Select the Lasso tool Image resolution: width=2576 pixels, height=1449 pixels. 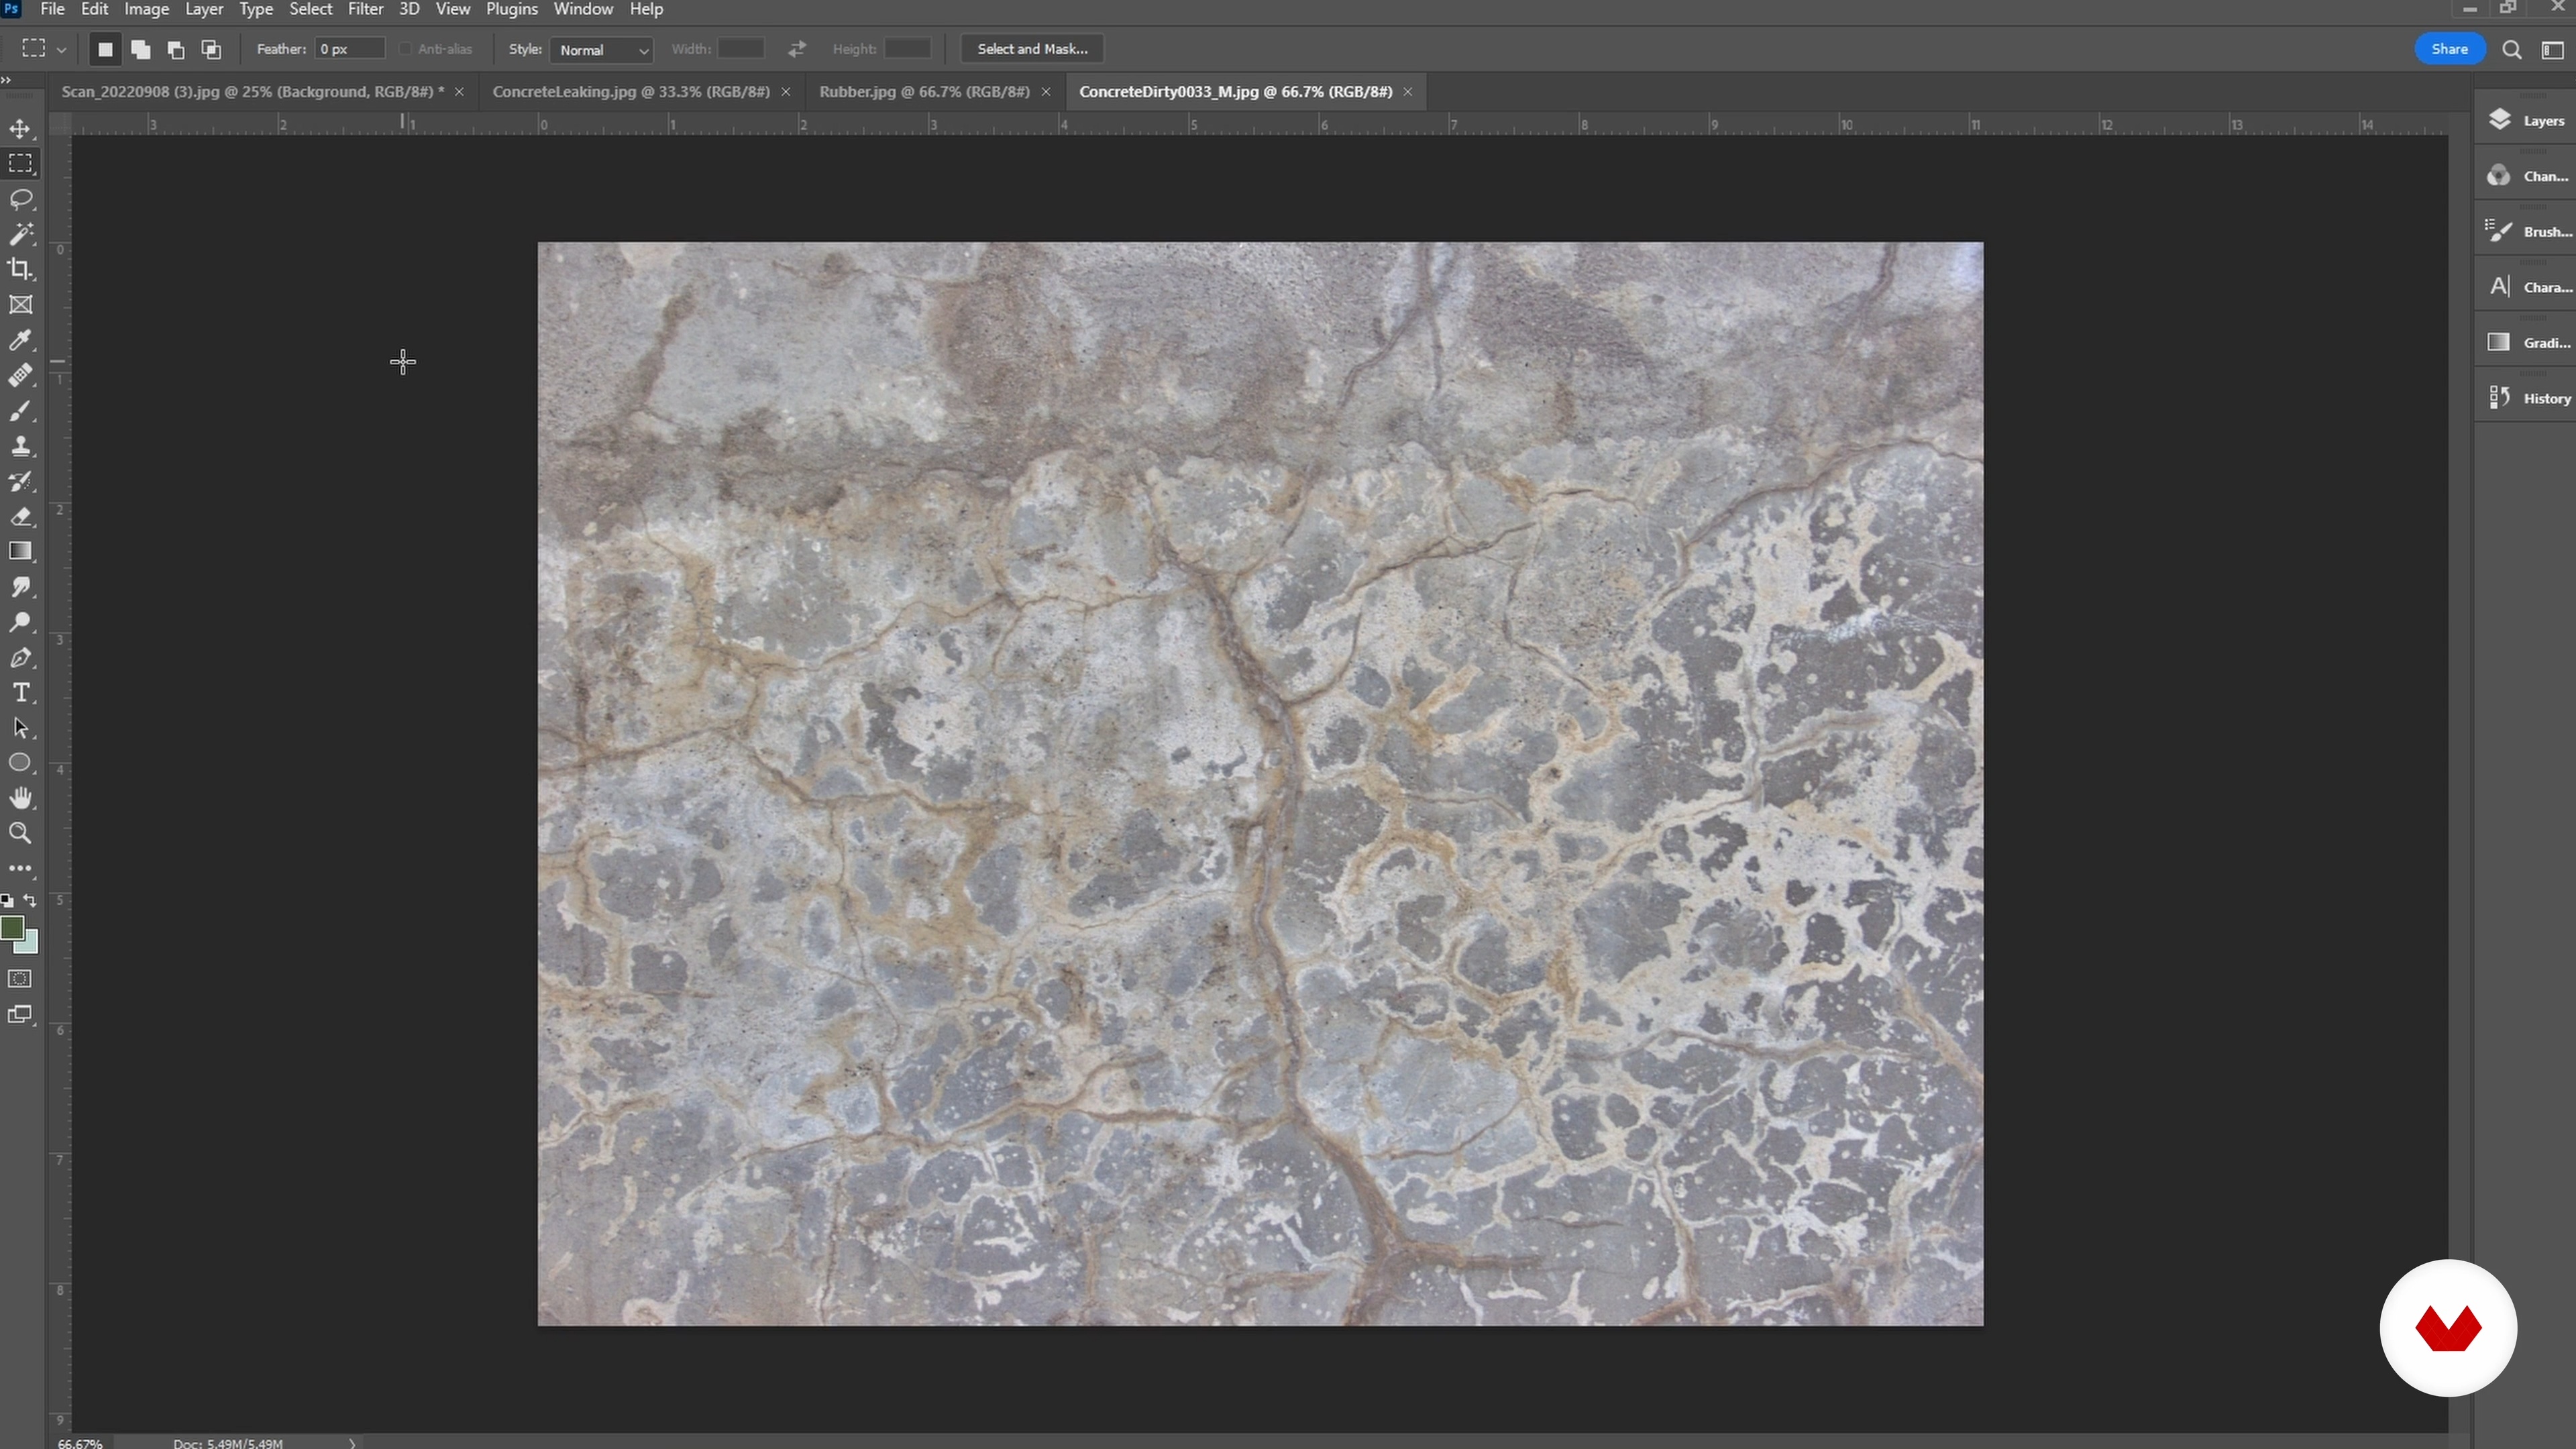tap(20, 199)
